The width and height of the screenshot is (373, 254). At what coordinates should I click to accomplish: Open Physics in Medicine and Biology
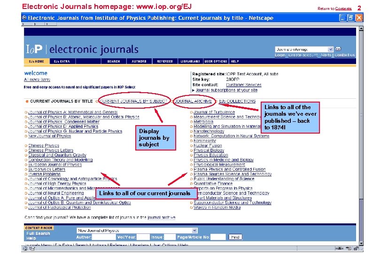point(223,159)
